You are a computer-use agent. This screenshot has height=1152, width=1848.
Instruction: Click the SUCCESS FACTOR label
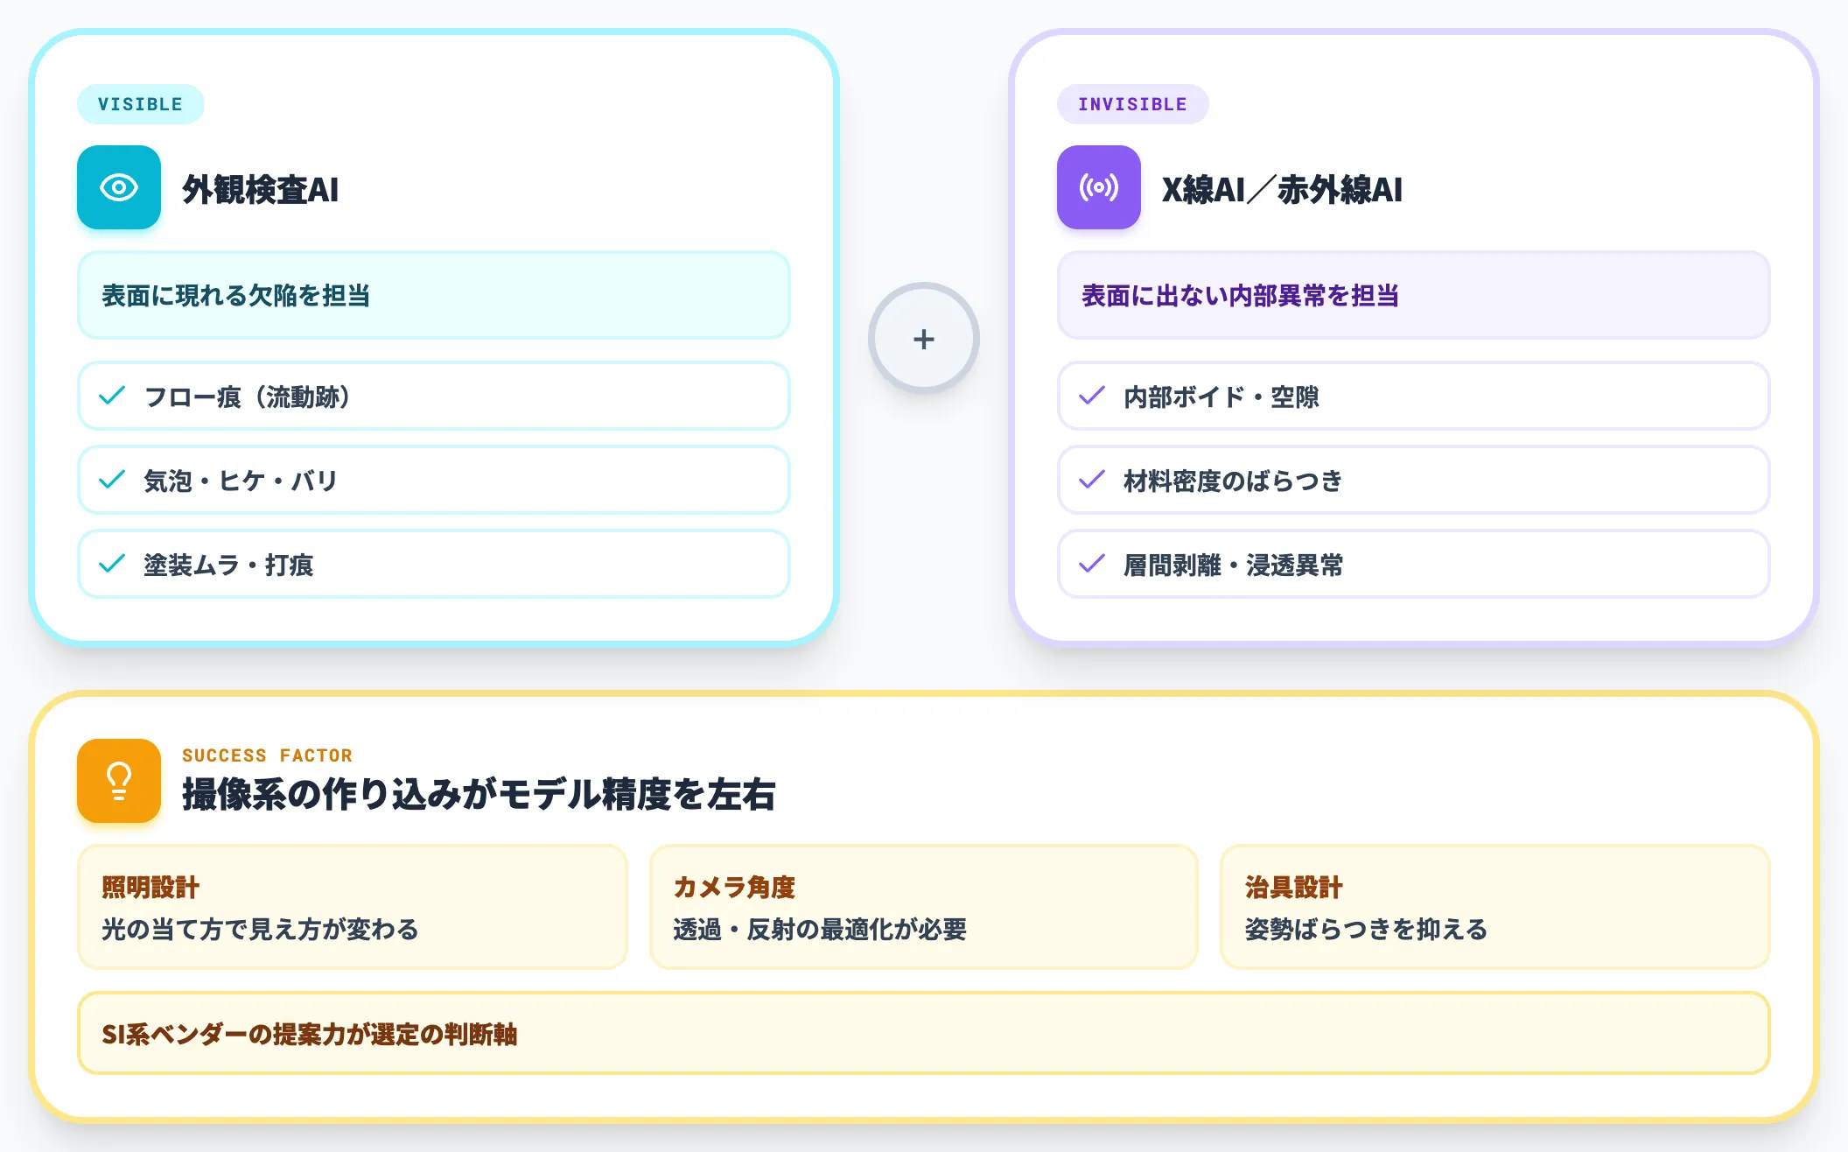[268, 755]
